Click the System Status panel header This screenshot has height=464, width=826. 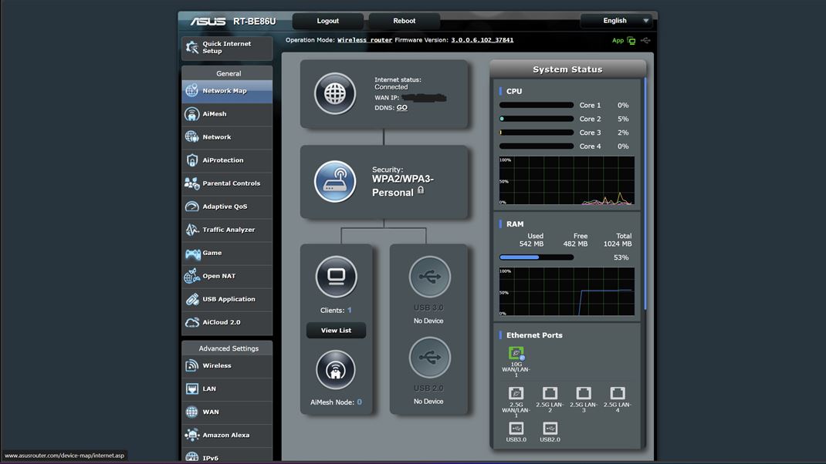tap(567, 69)
